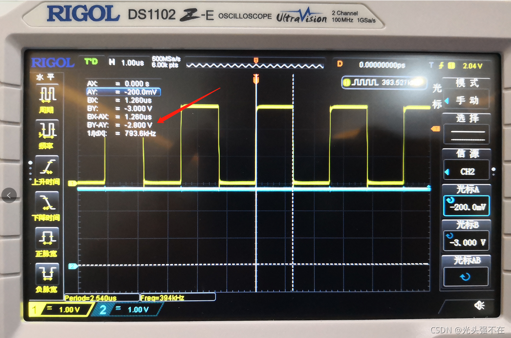The width and height of the screenshot is (511, 338).
Task: Click the BY = -3.000 V readout
Action: [120, 108]
